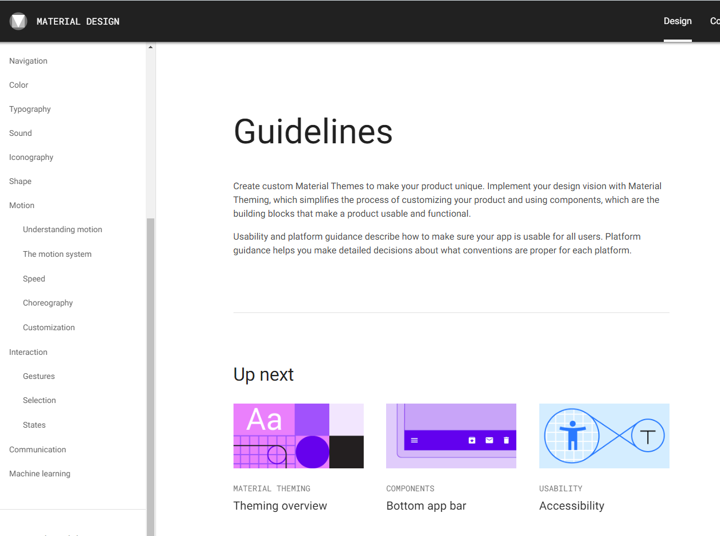Click the Theming overview title link
Screen dimensions: 720x536
(280, 506)
